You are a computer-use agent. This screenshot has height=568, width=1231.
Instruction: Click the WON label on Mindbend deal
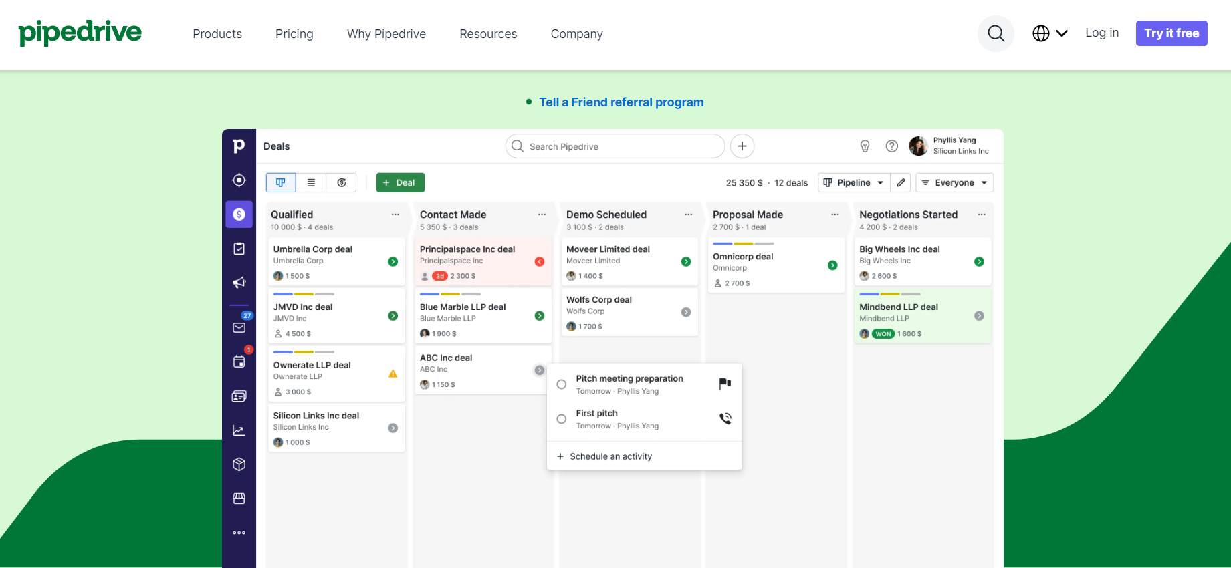click(x=883, y=334)
